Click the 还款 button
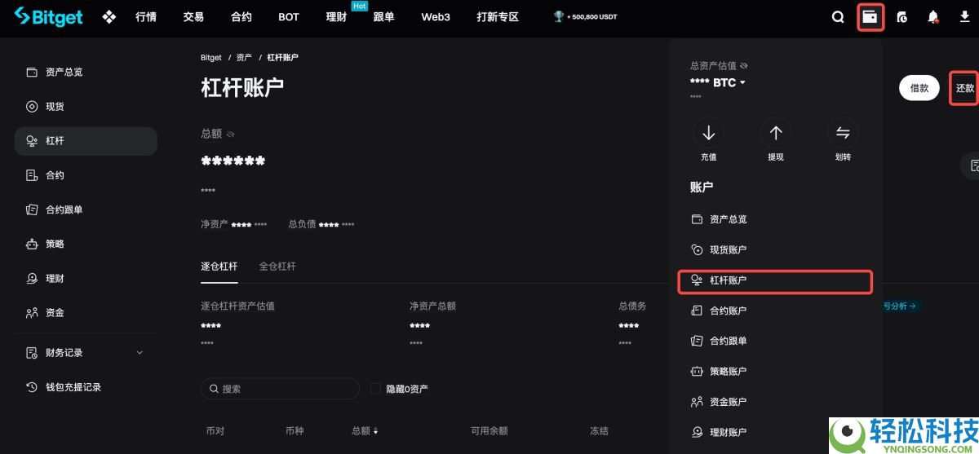The width and height of the screenshot is (979, 454). click(x=965, y=88)
